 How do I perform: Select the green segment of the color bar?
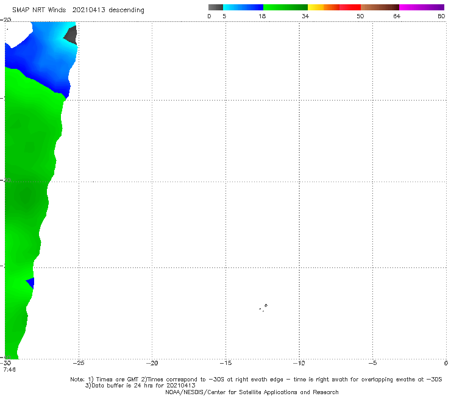285,7
